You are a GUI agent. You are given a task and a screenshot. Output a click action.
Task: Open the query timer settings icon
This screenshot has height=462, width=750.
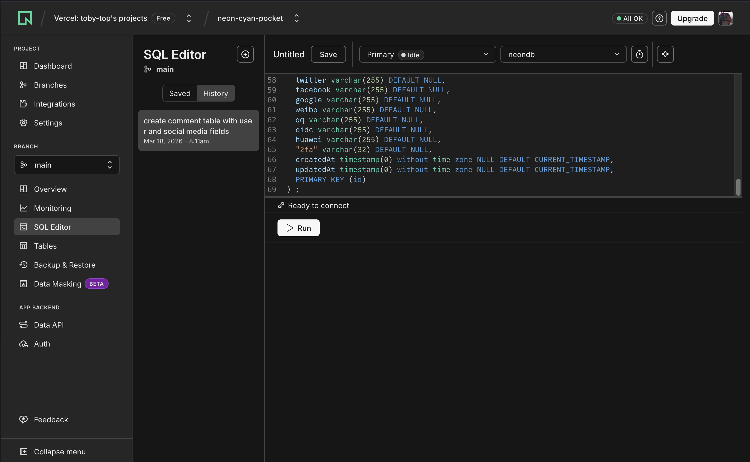click(639, 54)
